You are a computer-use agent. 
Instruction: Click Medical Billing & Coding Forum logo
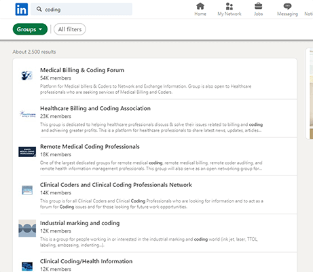(x=27, y=75)
